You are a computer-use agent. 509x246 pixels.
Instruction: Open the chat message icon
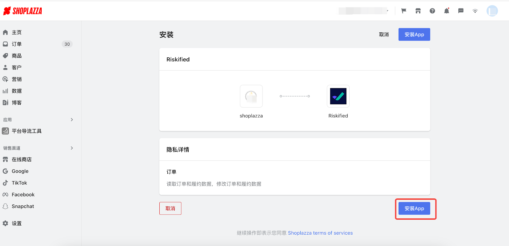[461, 11]
